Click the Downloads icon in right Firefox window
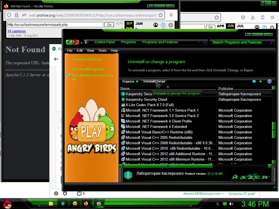 coord(253,17)
